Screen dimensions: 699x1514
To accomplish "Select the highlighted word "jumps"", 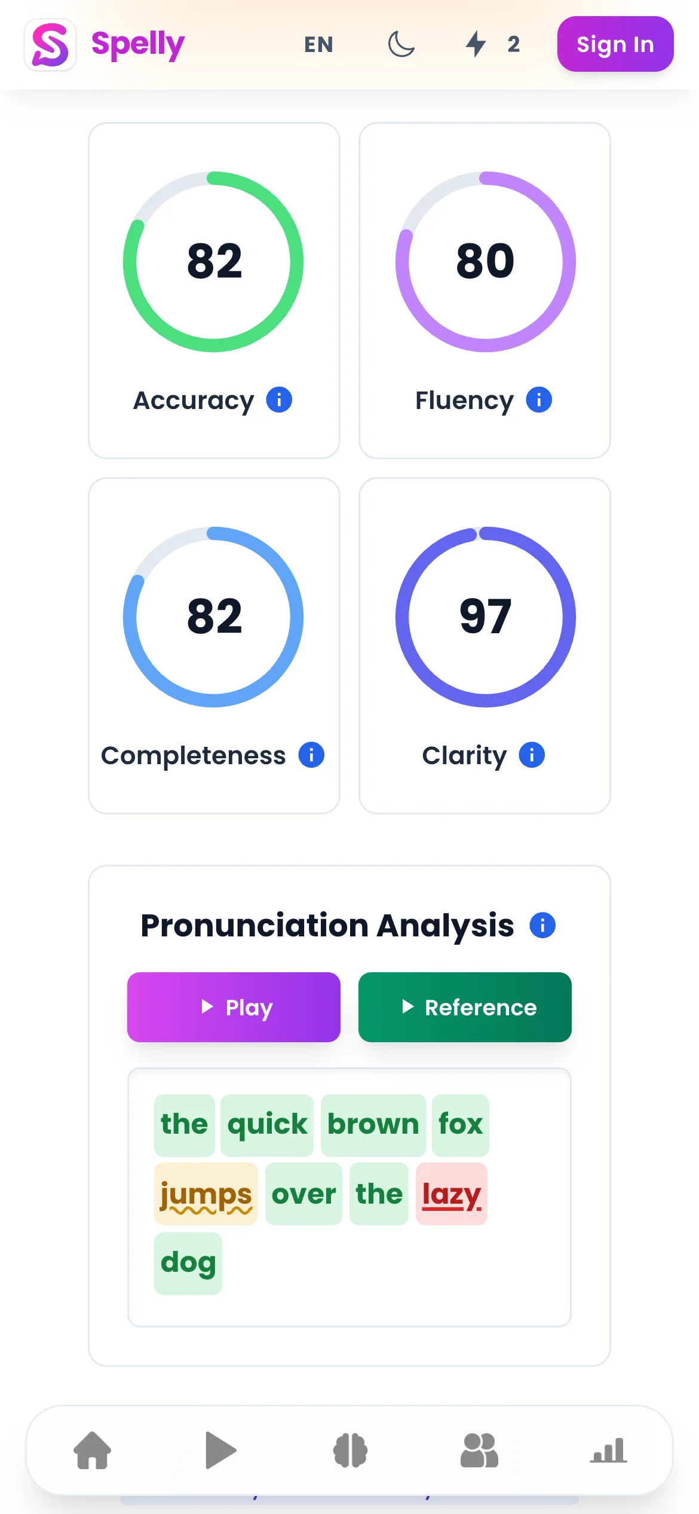I will pyautogui.click(x=206, y=1194).
